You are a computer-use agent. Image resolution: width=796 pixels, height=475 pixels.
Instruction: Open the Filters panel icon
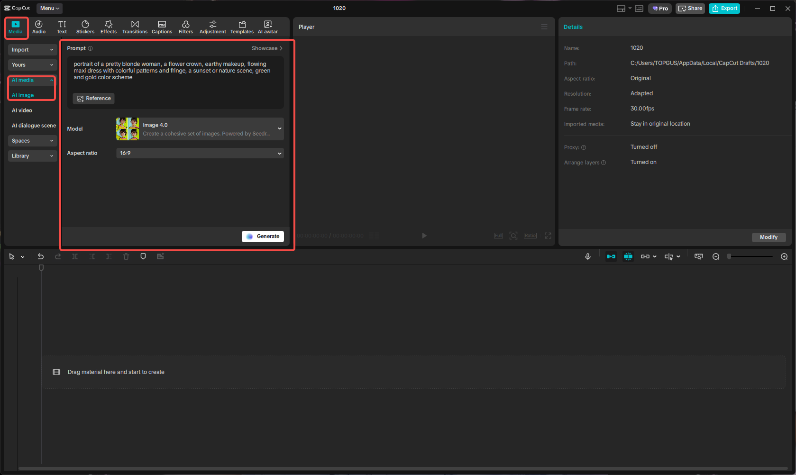click(186, 27)
